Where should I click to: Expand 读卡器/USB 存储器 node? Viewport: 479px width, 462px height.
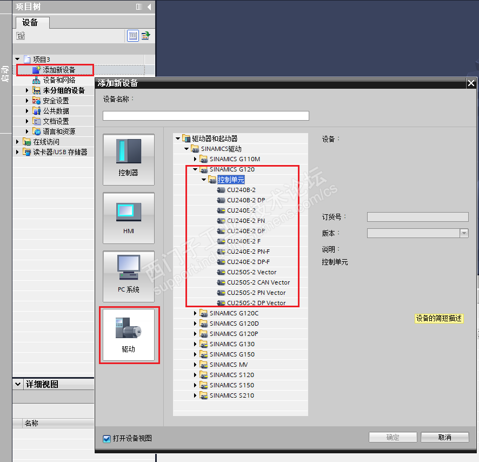click(17, 152)
